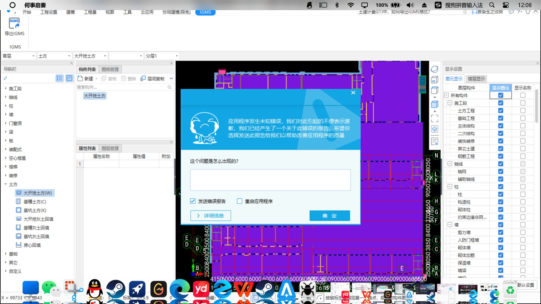541x304 pixels.
Task: Click the Wi-Fi icon in menu bar
Action: coord(351,5)
